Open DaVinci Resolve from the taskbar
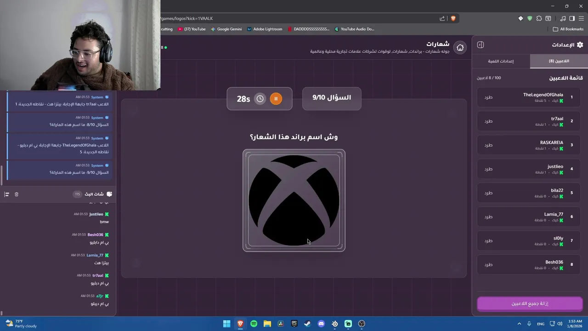This screenshot has width=588, height=331. pyautogui.click(x=281, y=324)
